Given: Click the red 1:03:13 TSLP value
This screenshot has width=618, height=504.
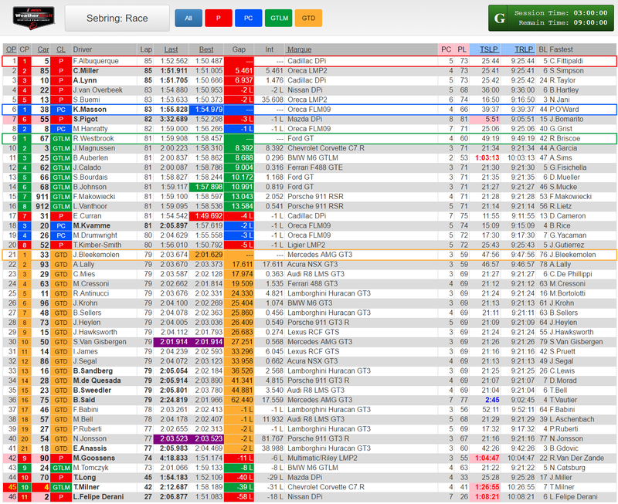Looking at the screenshot, I should (487, 158).
